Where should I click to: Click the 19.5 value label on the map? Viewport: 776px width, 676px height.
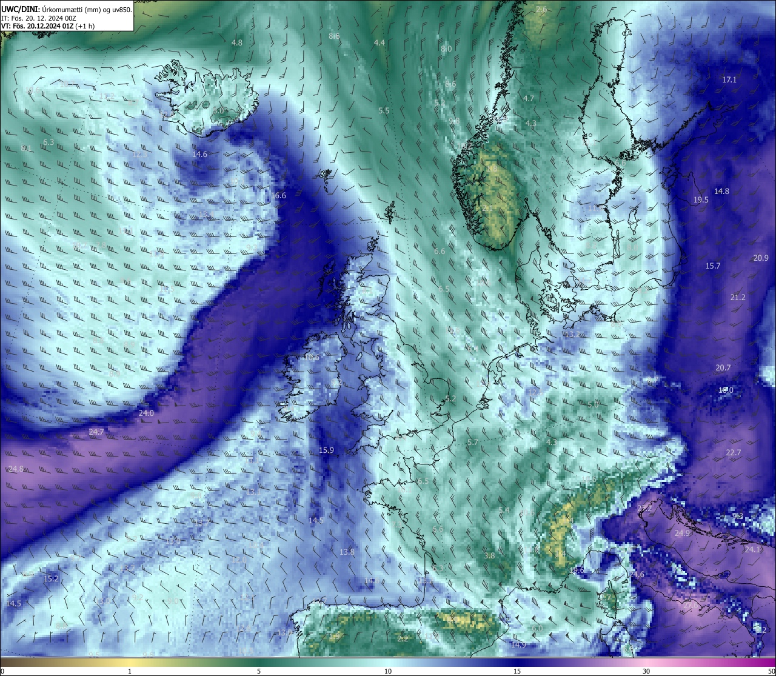[701, 199]
